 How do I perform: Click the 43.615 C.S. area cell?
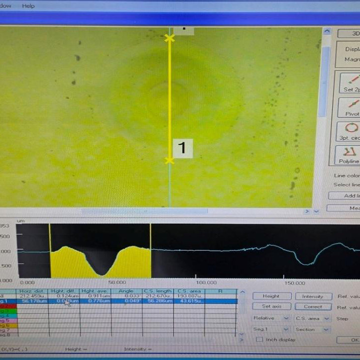(189, 301)
